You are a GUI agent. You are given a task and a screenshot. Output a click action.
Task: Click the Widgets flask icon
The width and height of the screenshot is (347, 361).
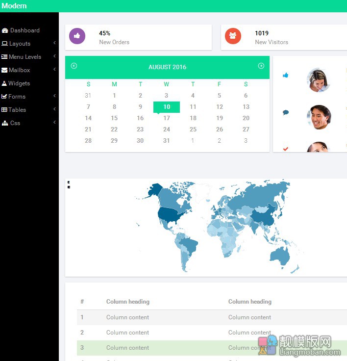4,83
